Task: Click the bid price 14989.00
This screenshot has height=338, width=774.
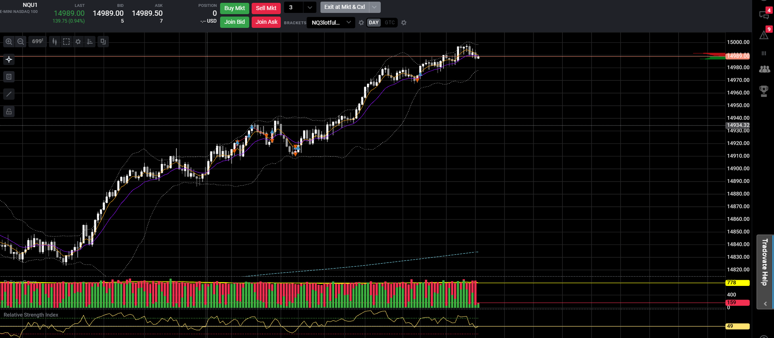Action: click(x=108, y=13)
